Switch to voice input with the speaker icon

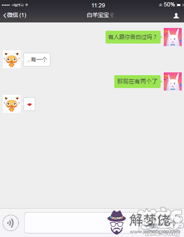click(11, 223)
